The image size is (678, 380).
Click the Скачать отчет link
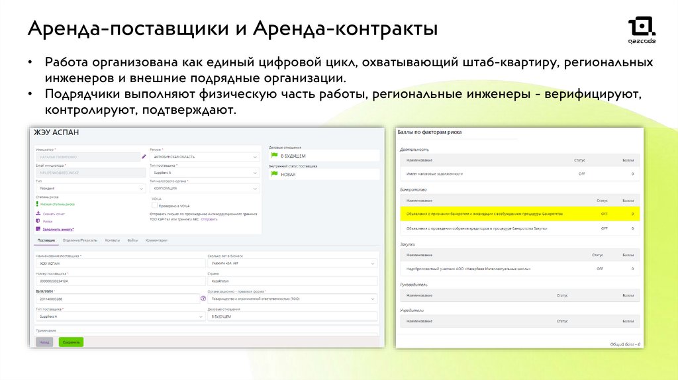pos(54,214)
